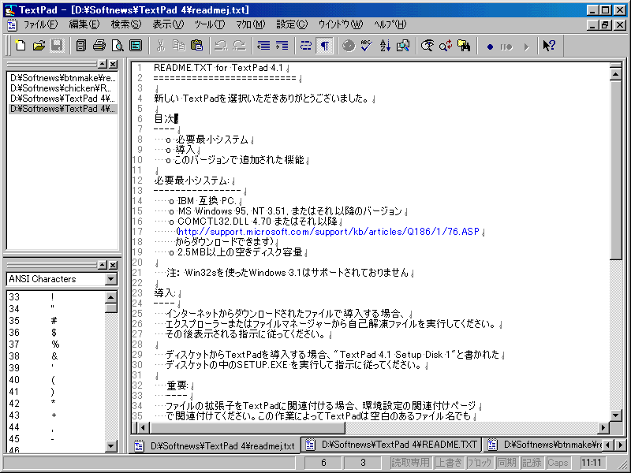Open Print Preview from the toolbar
The image size is (631, 473).
point(118,46)
